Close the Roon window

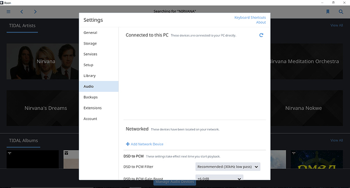click(344, 3)
